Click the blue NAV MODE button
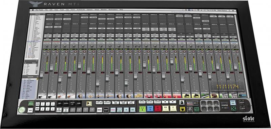 [233, 102]
